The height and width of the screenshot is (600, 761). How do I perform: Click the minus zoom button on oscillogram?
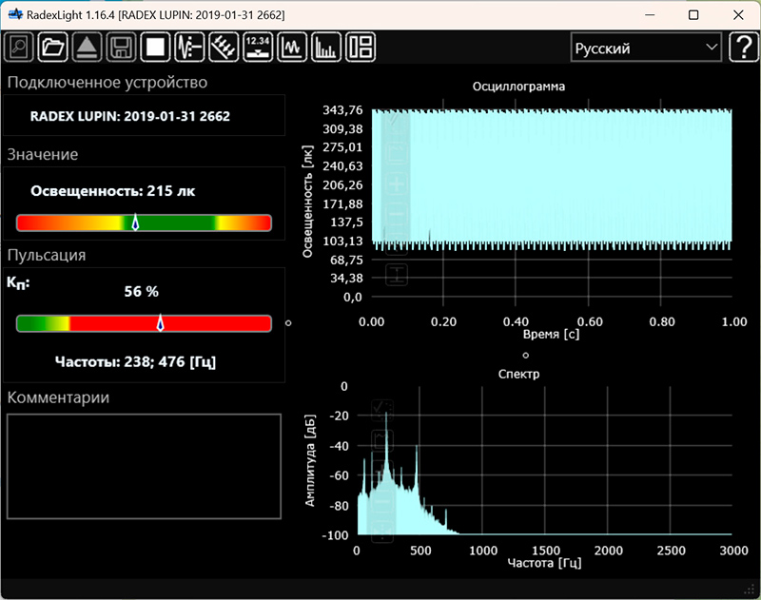[x=397, y=214]
